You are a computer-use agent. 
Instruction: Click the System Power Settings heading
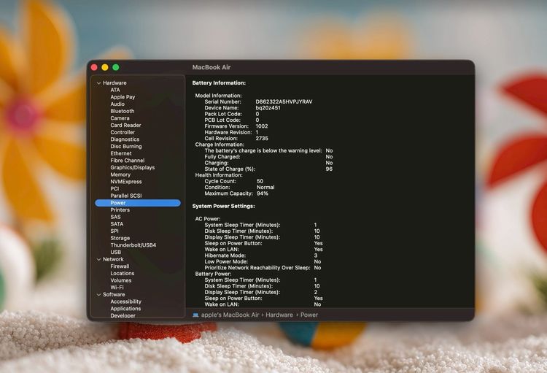coord(223,206)
